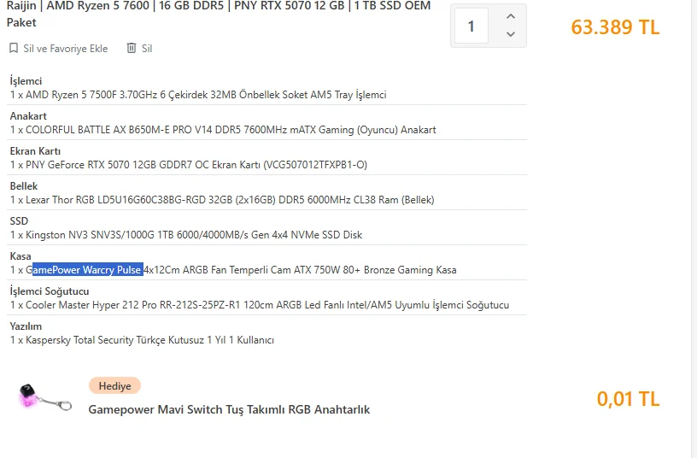697x458 pixels.
Task: Click the trash can icon beside Sil
Action: pos(132,48)
